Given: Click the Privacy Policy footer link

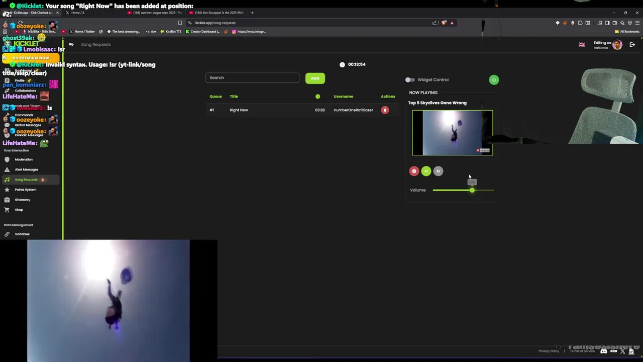Looking at the screenshot, I should (x=549, y=351).
